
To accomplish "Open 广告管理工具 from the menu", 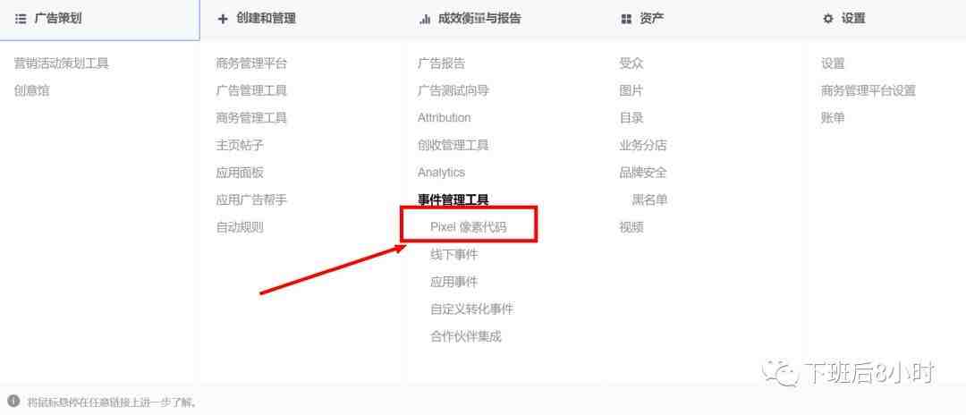I will click(251, 90).
